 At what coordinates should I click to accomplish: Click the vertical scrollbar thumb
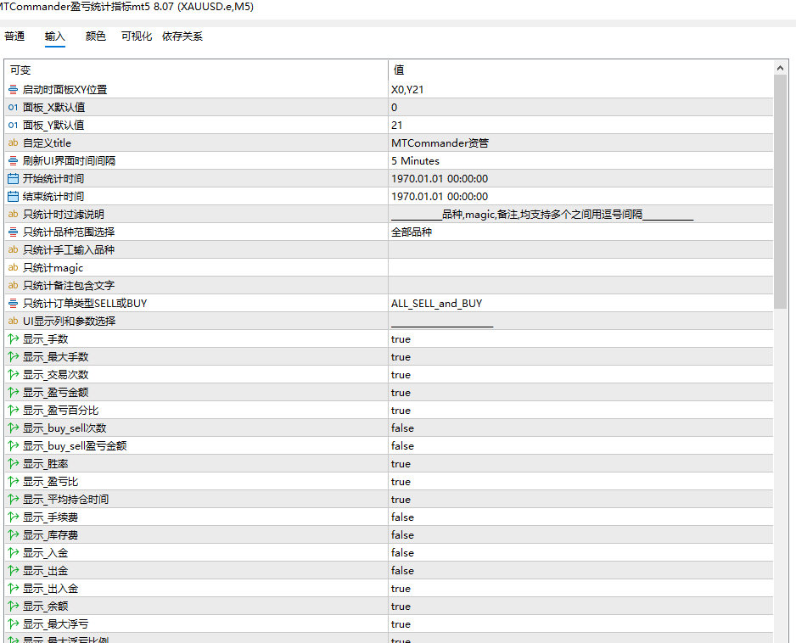[780, 192]
